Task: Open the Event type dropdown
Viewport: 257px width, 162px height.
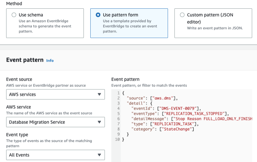Action: [55, 155]
